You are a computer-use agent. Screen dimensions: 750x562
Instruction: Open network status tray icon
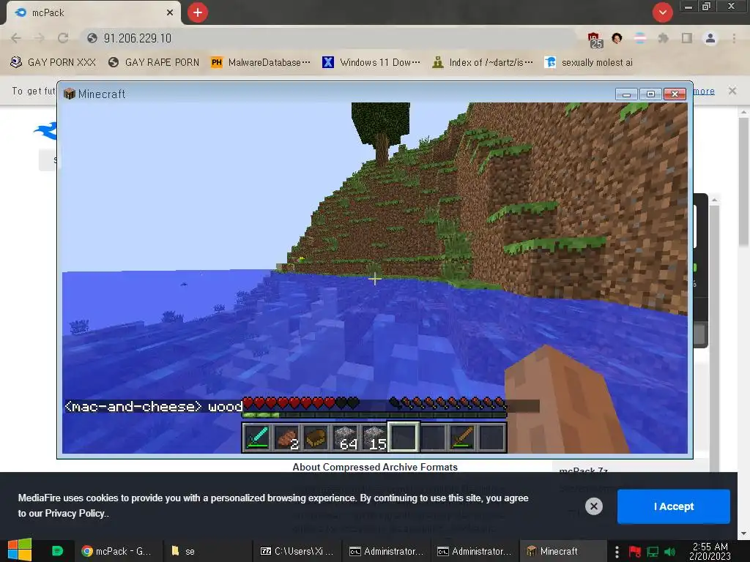653,552
